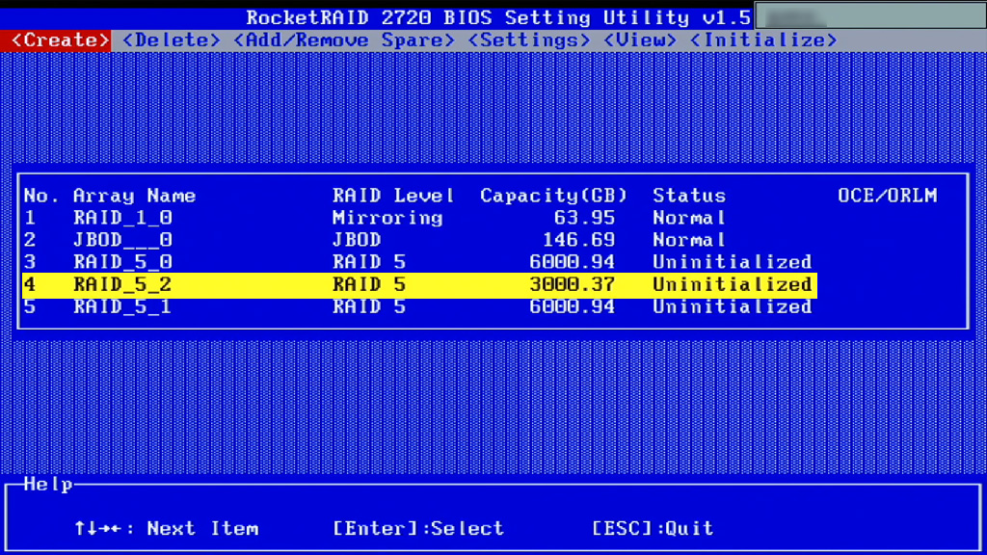Screen dimensions: 987x555
Task: Select the highlighted RAID_5_2 array name
Action: click(122, 284)
